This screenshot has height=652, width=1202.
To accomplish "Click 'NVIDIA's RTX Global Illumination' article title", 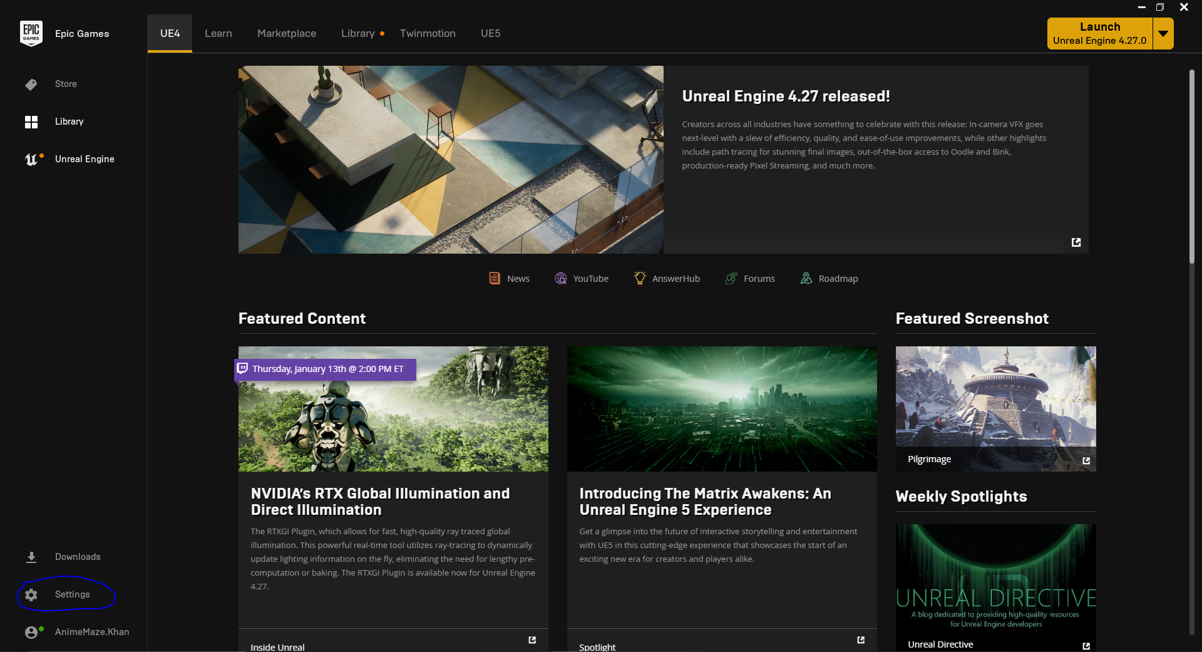I will pos(381,502).
